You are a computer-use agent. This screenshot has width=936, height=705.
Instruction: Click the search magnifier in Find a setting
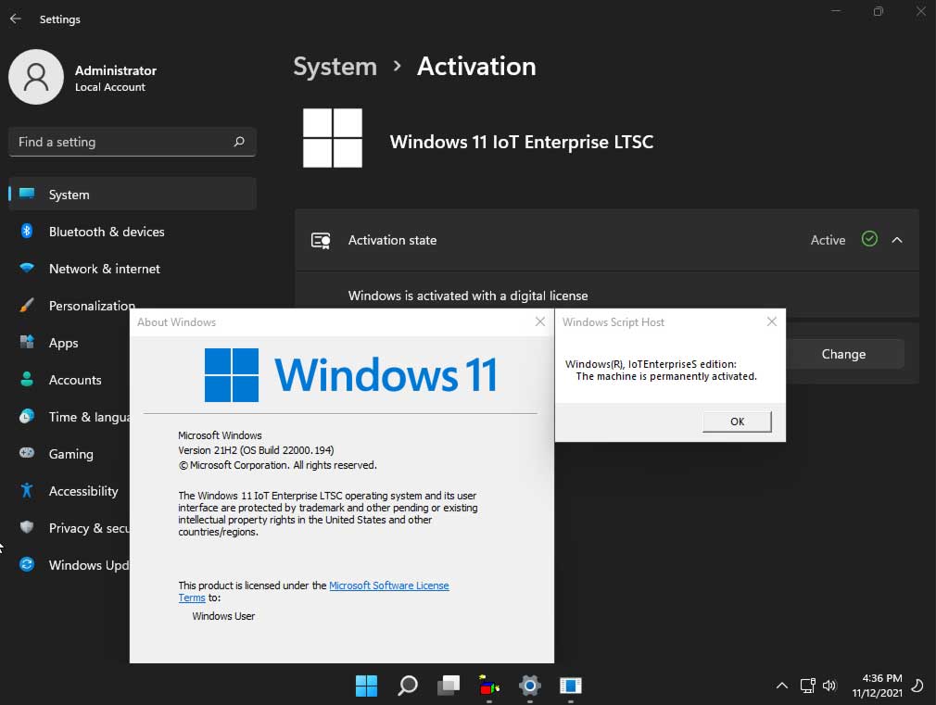pyautogui.click(x=239, y=142)
